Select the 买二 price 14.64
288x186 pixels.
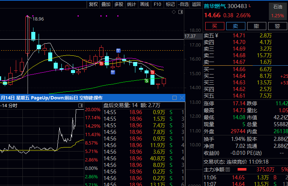[239, 76]
